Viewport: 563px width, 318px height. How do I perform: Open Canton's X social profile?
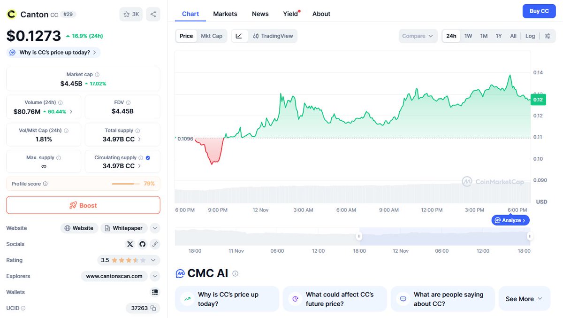[x=130, y=244]
